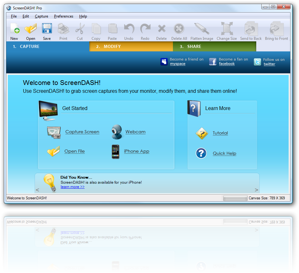This screenshot has height=273, width=299.
Task: Click the Open File link
Action: [75, 151]
